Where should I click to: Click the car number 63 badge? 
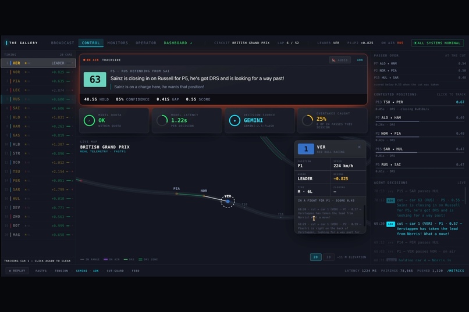pos(95,80)
